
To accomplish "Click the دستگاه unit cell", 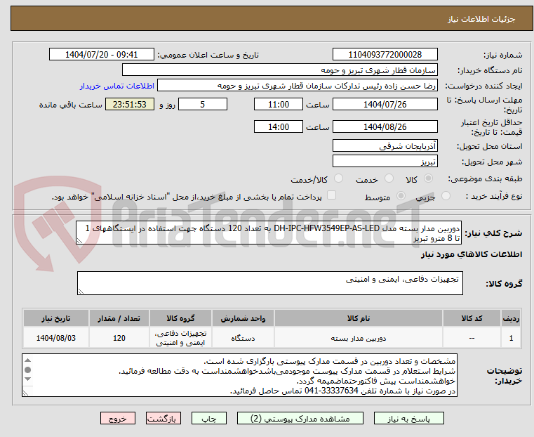I will (x=243, y=338).
